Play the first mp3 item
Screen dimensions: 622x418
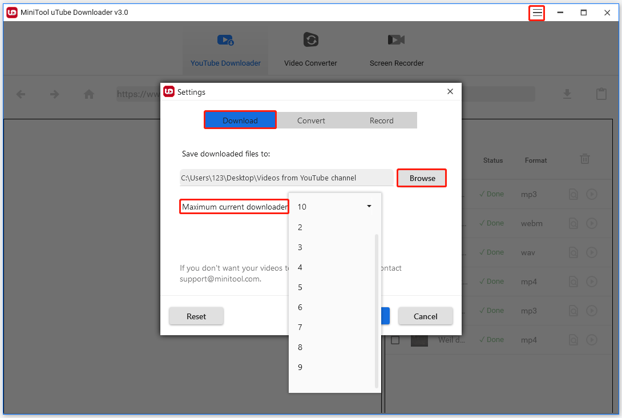coord(591,194)
